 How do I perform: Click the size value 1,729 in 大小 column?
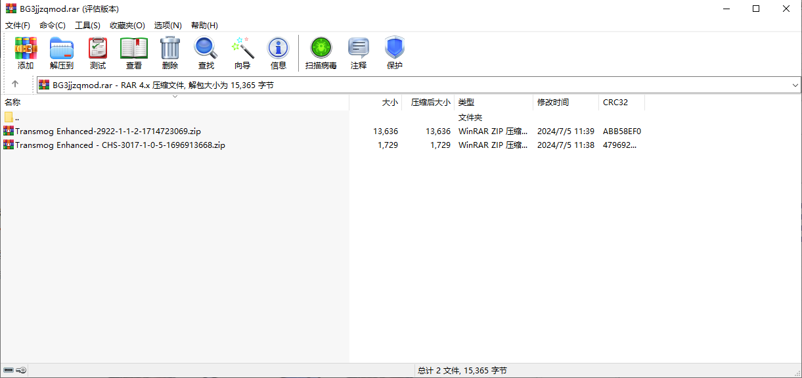(388, 145)
